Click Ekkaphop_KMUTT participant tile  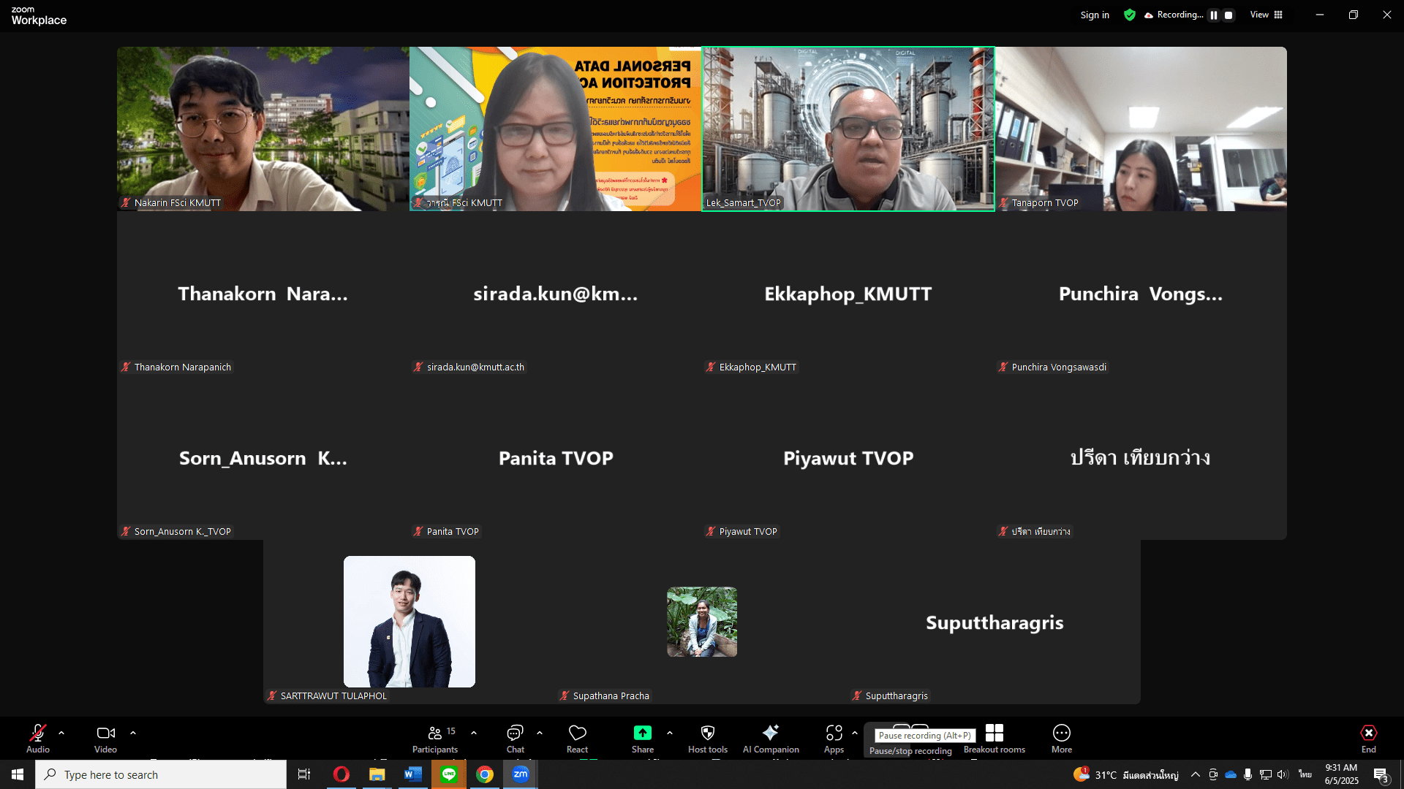(x=848, y=294)
